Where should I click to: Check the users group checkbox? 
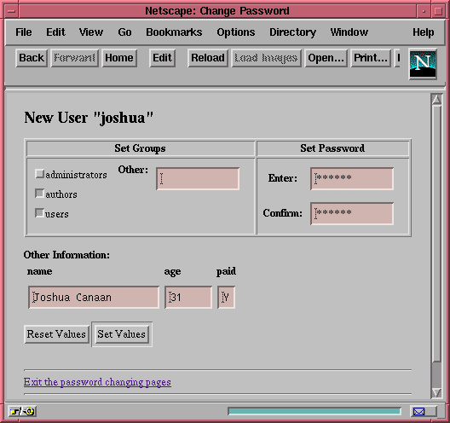(39, 213)
